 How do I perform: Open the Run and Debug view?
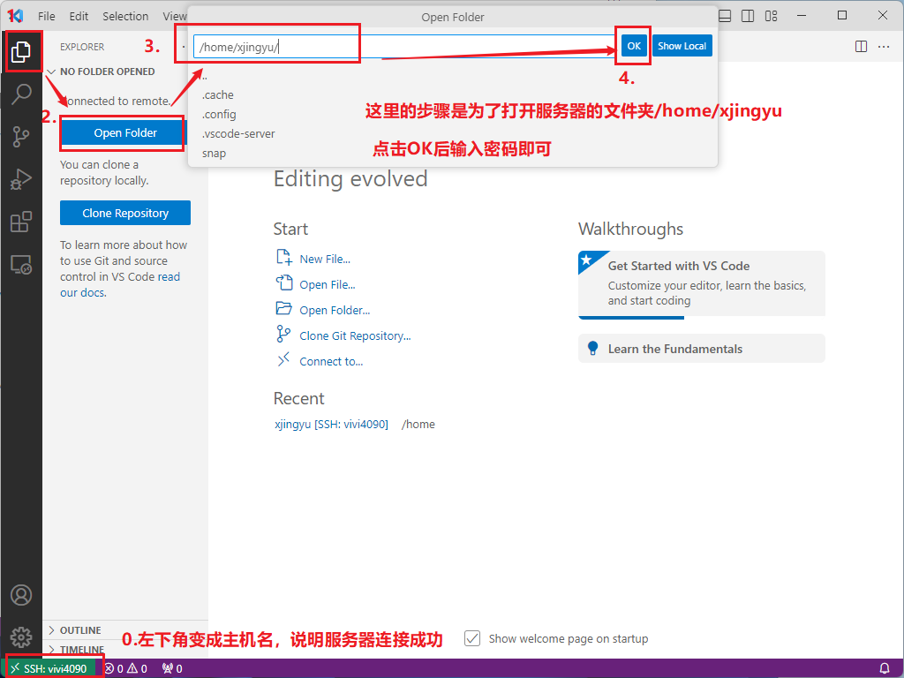pyautogui.click(x=21, y=179)
